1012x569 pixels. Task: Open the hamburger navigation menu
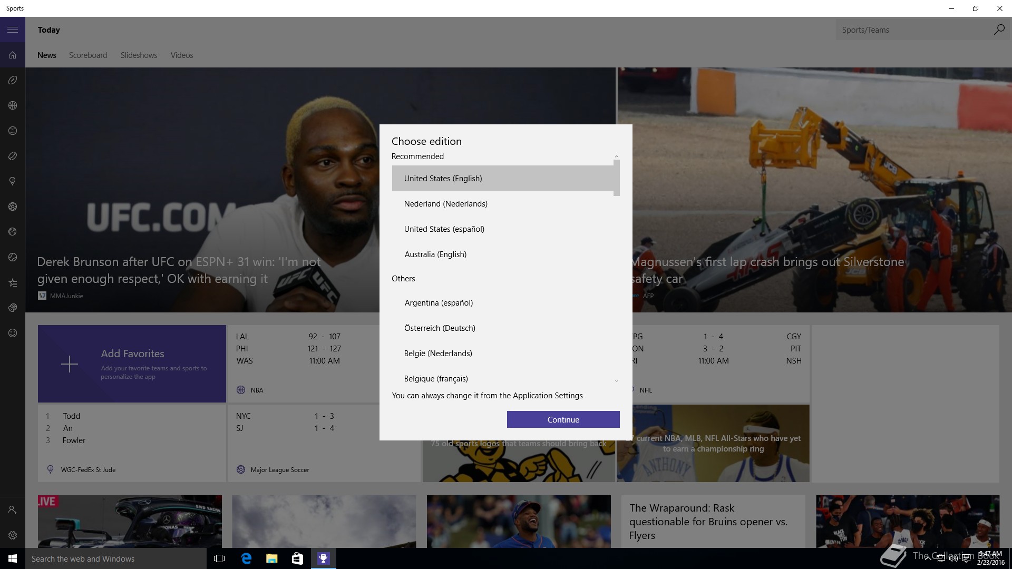click(13, 30)
